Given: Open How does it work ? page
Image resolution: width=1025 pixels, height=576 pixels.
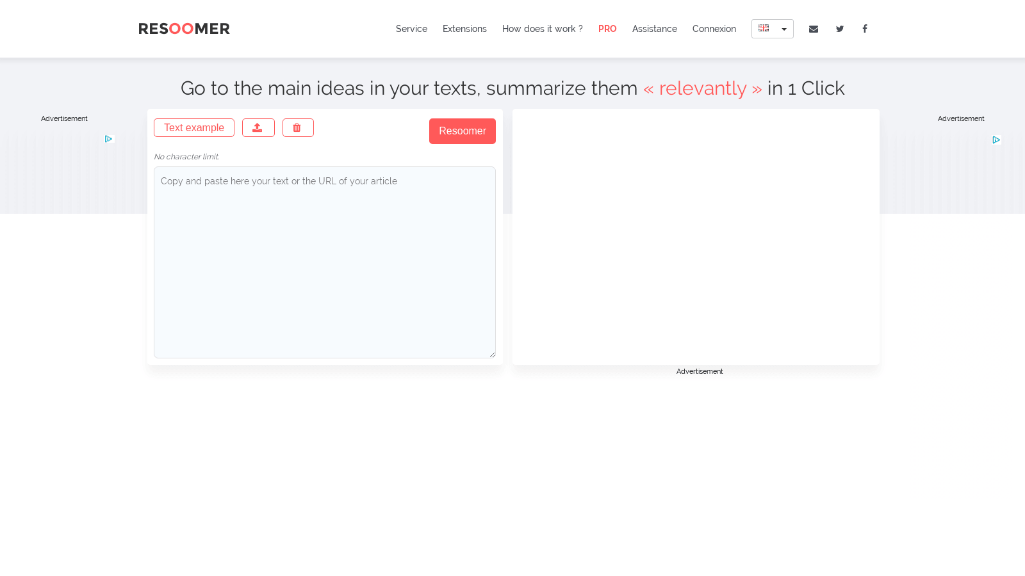Looking at the screenshot, I should click(543, 29).
